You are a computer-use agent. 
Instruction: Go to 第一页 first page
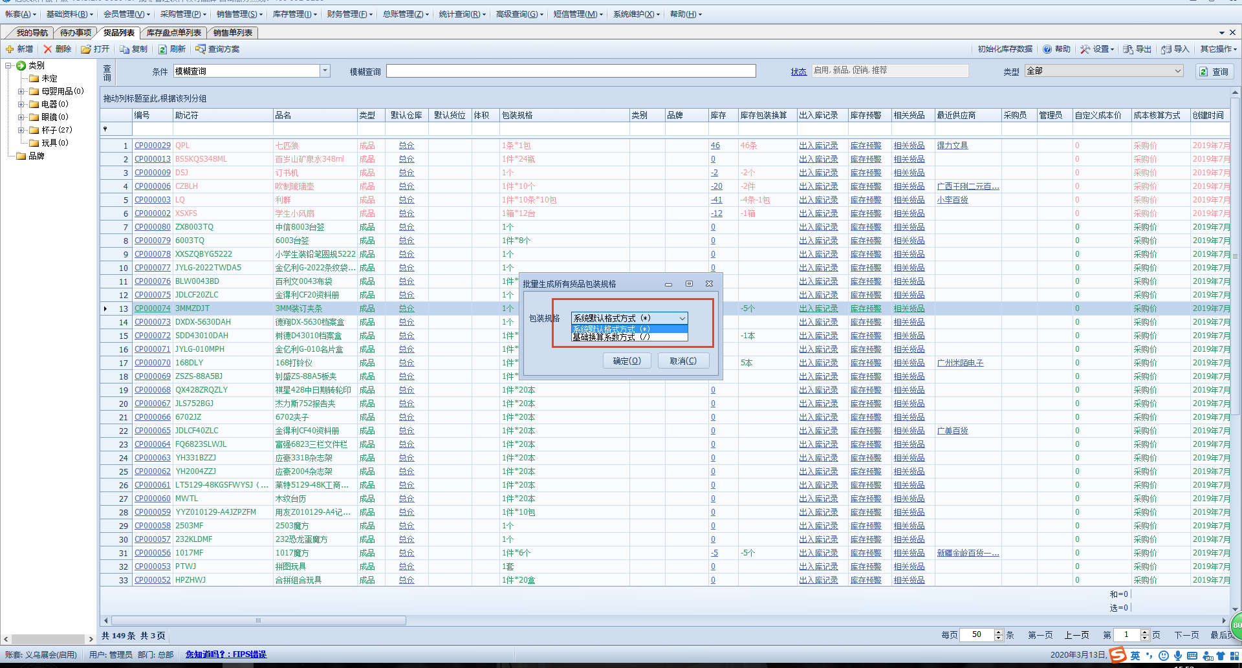[1040, 635]
